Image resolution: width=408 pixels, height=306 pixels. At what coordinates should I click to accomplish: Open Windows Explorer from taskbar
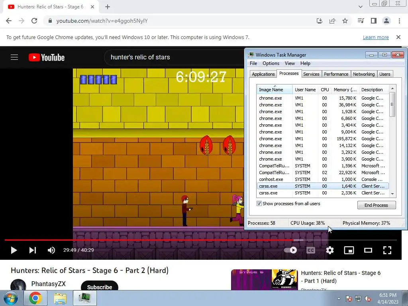[x=60, y=298]
